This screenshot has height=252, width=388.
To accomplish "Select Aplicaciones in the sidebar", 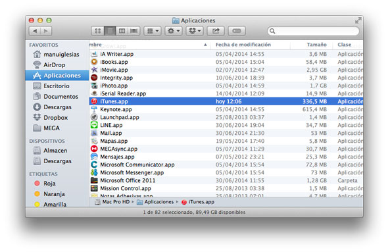I will tap(57, 75).
